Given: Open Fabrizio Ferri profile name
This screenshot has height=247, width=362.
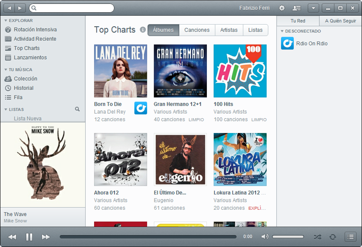Looking at the screenshot, I should [x=254, y=8].
